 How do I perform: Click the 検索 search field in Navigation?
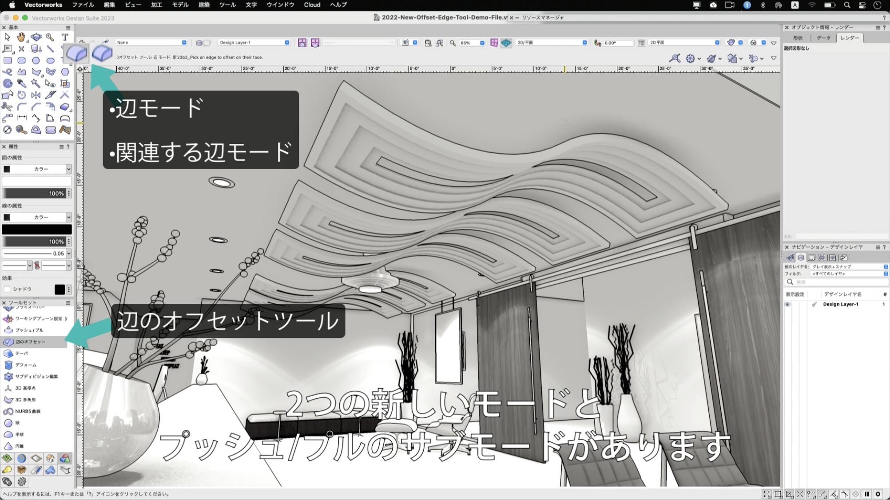836,282
